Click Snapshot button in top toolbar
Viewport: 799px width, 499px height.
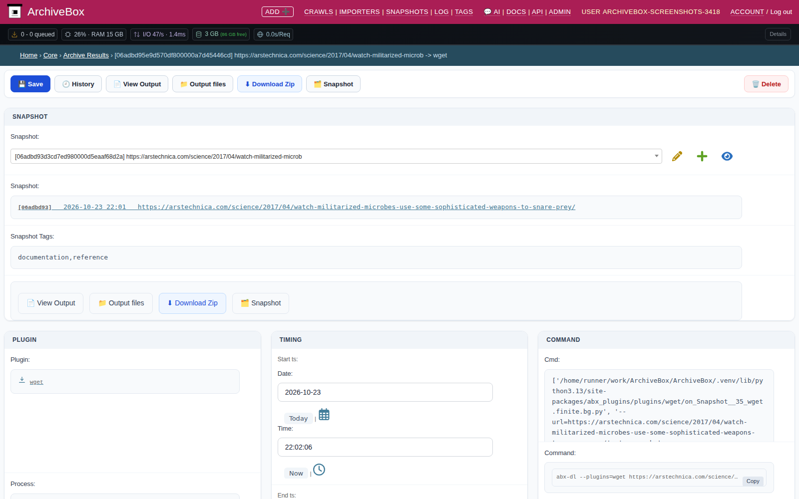point(333,84)
